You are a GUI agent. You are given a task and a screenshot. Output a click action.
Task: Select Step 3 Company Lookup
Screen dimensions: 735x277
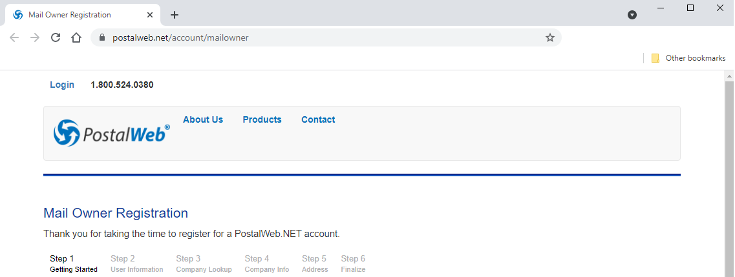[x=204, y=264]
